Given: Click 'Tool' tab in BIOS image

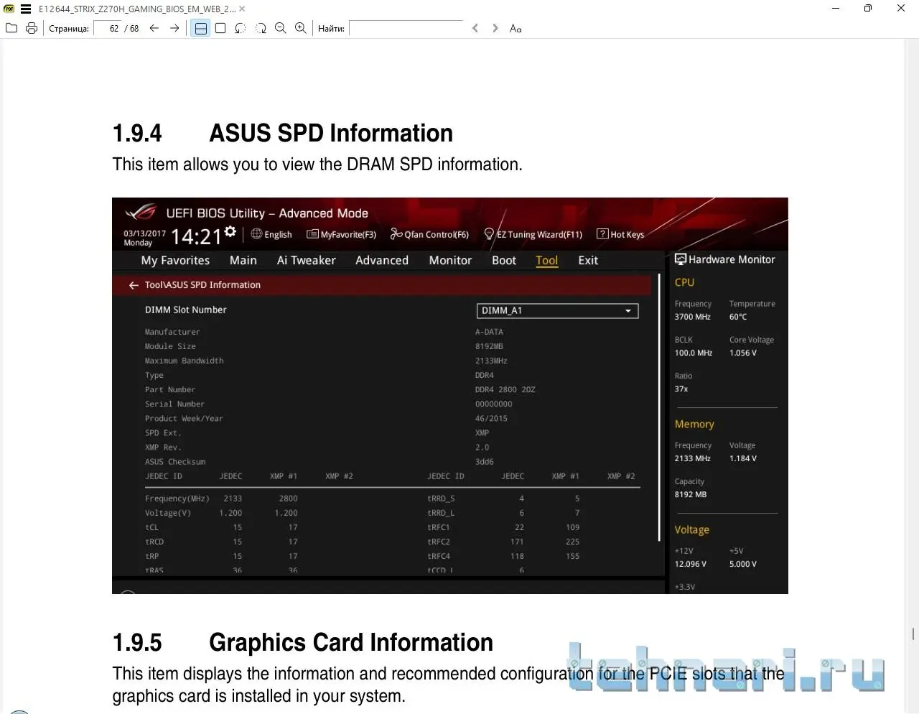Looking at the screenshot, I should point(547,260).
